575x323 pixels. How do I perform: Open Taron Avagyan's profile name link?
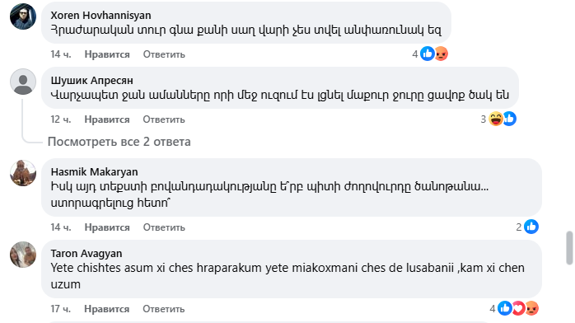coord(86,253)
